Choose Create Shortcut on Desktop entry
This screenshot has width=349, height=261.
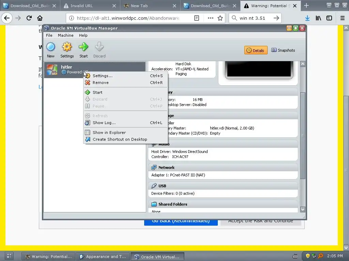tap(126, 139)
